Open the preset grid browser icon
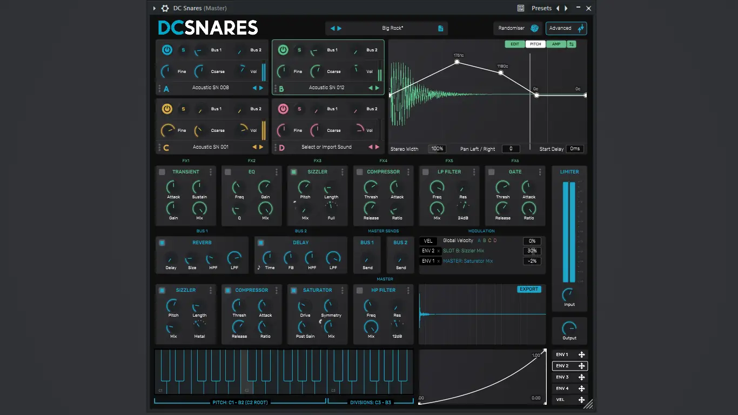The width and height of the screenshot is (738, 415). [521, 8]
